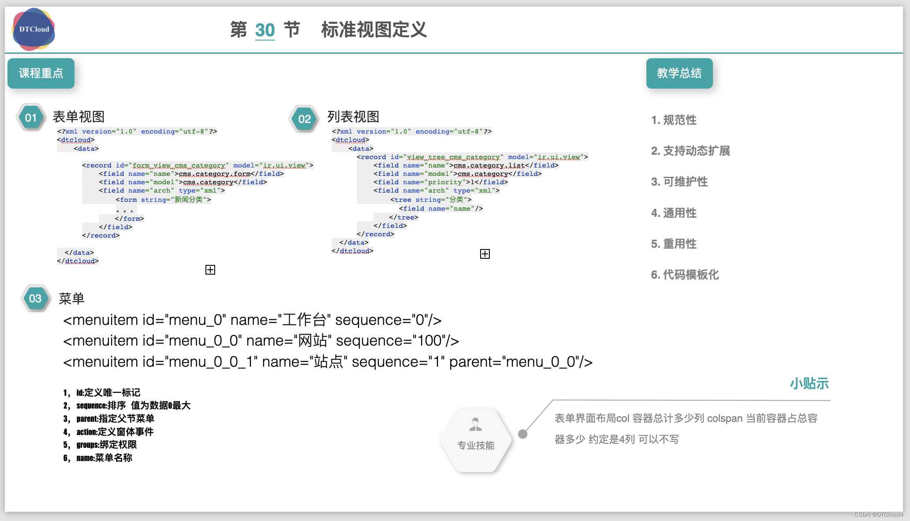Click summary item 支持动态扩展
This screenshot has height=521, width=910.
pos(690,151)
